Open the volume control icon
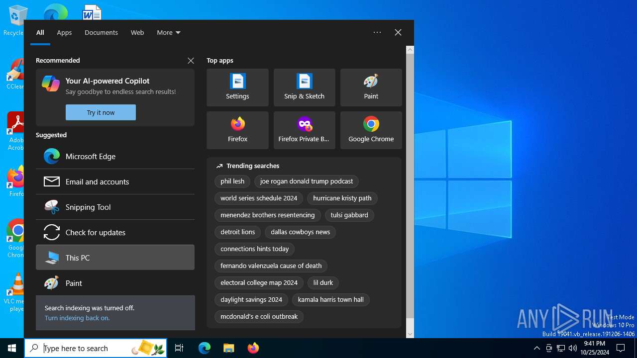This screenshot has width=637, height=358. [573, 348]
